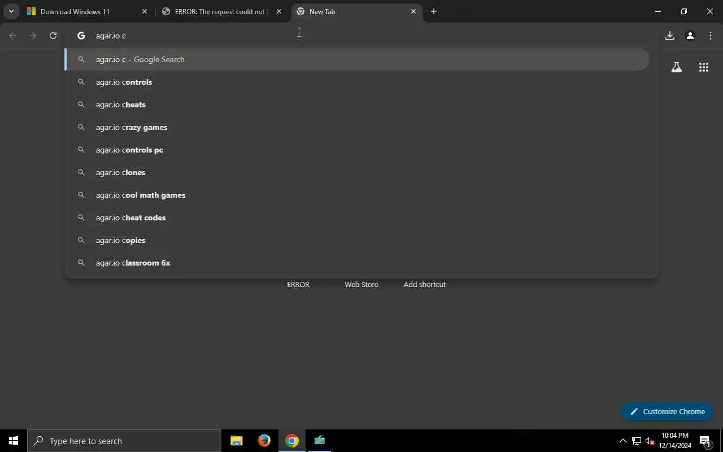Click the search icon beside agar.io clones
Screen dimensions: 723x452
point(81,172)
